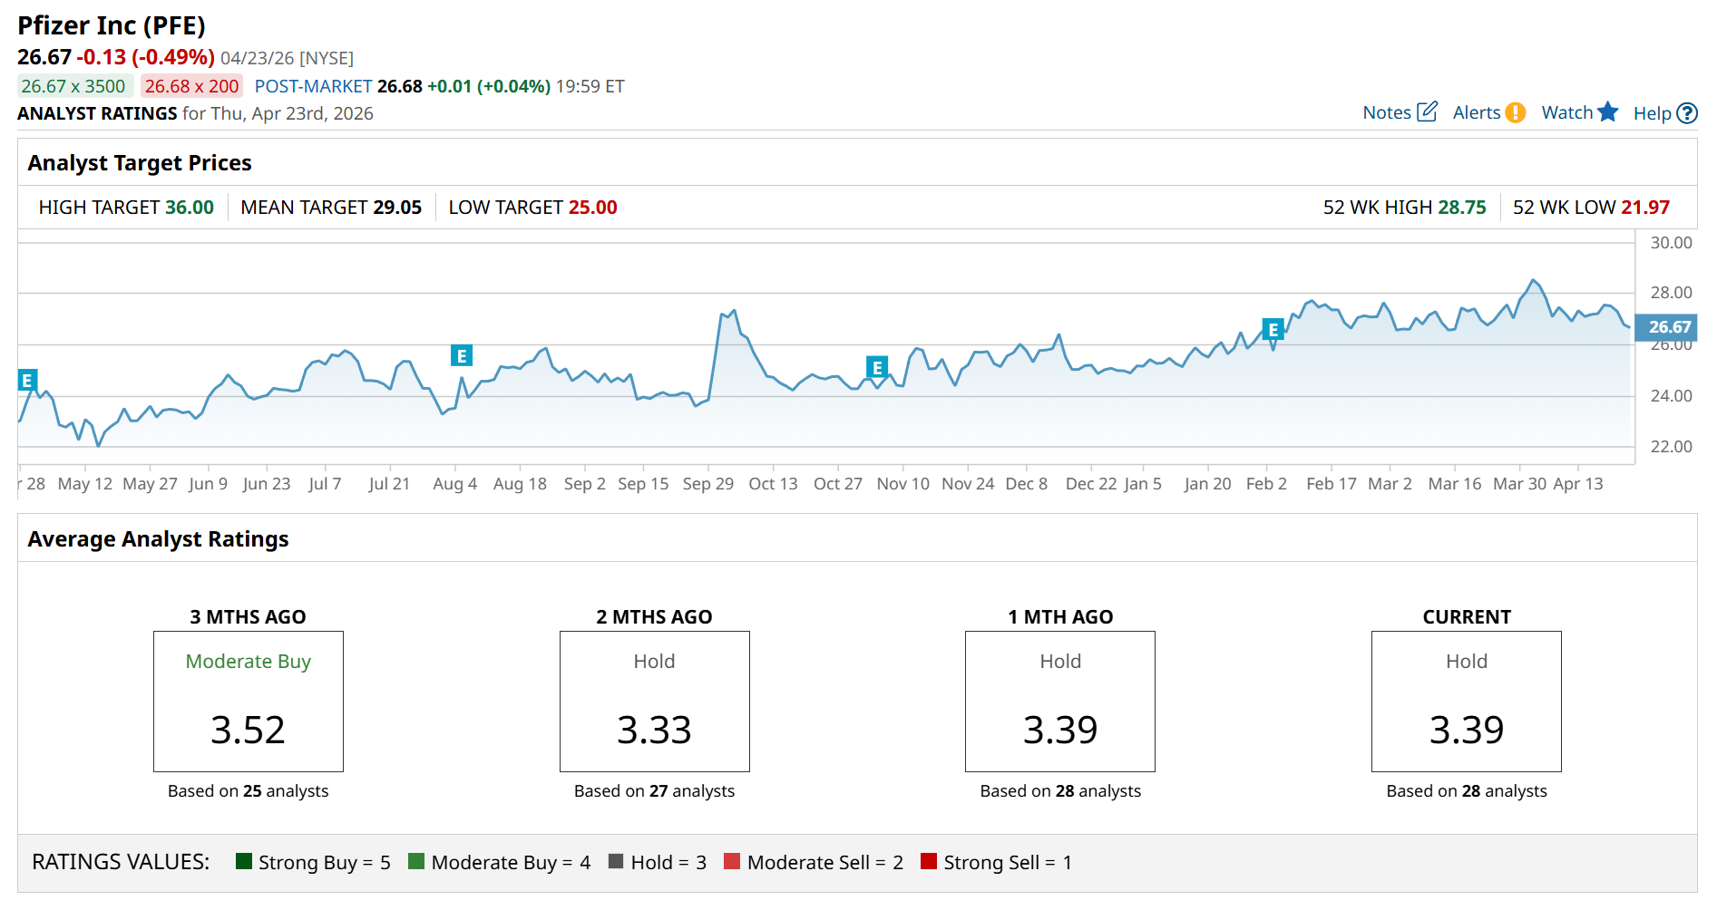Click the Watch star icon
Viewport: 1717px width, 910px height.
(x=1607, y=111)
